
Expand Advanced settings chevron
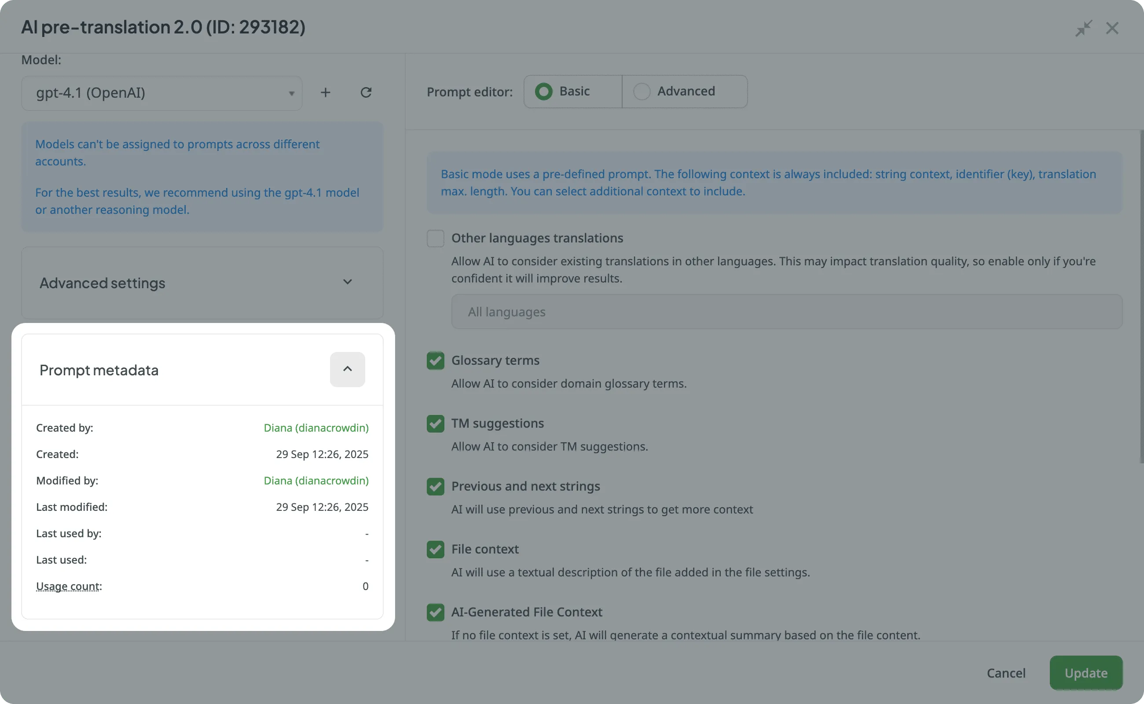(347, 282)
